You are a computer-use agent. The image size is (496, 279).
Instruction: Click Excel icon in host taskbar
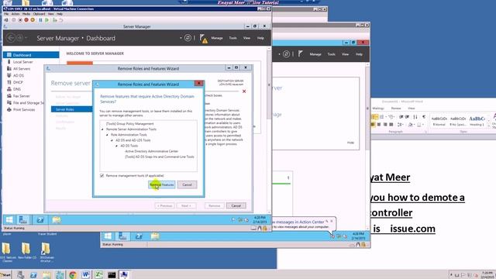(x=98, y=274)
